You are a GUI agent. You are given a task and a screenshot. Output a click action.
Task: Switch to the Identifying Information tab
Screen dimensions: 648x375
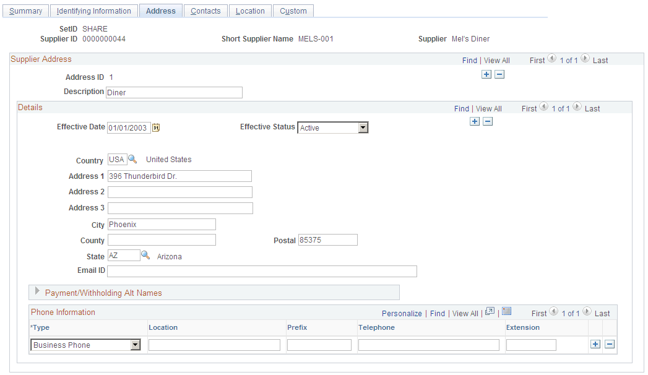(x=93, y=10)
